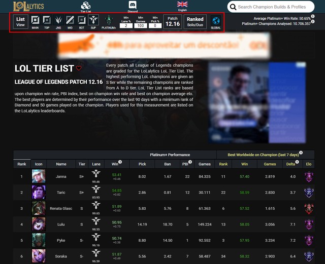This screenshot has width=325, height=264.
Task: Select the MID lane filter icon
Action: (70, 20)
